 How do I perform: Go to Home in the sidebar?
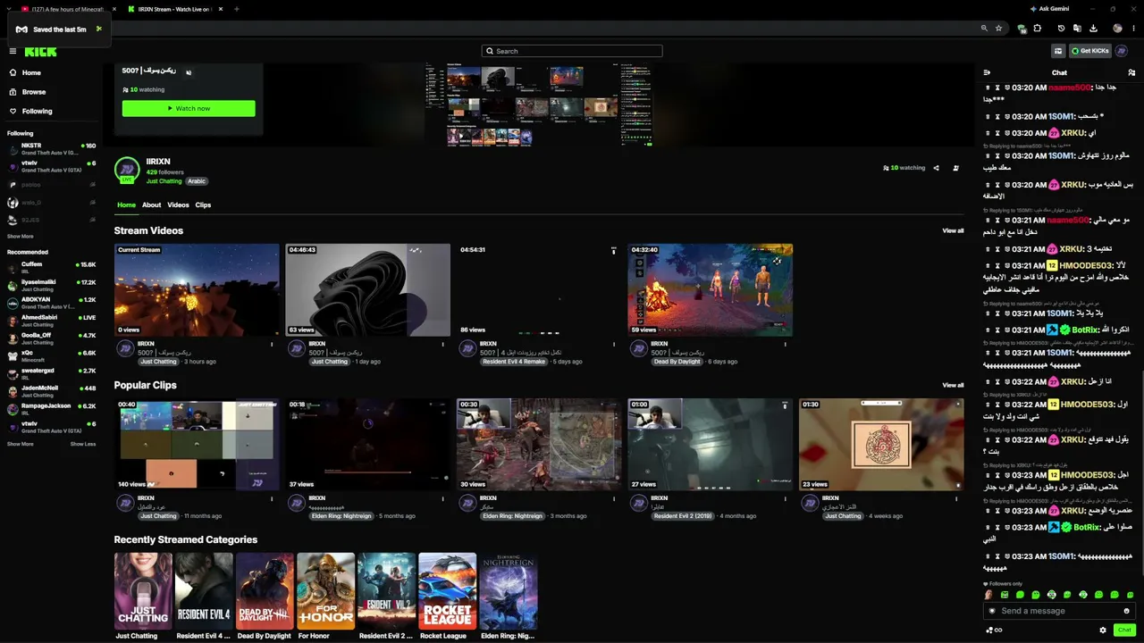[x=31, y=73]
